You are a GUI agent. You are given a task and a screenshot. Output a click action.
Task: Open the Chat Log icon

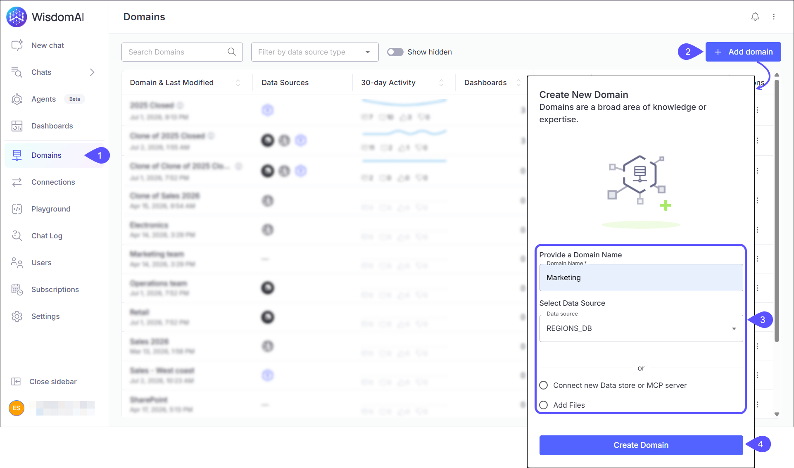click(17, 236)
